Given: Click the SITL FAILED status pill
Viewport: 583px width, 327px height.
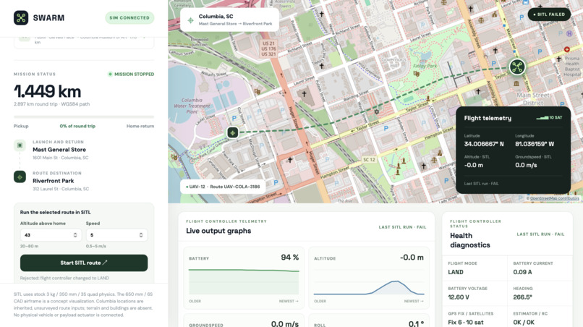Looking at the screenshot, I should point(549,14).
